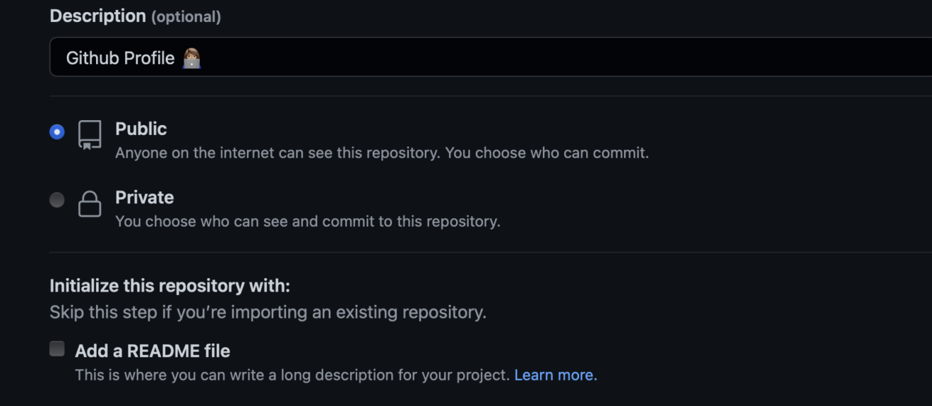The height and width of the screenshot is (406, 932).
Task: Focus the Description input field
Action: tap(491, 57)
